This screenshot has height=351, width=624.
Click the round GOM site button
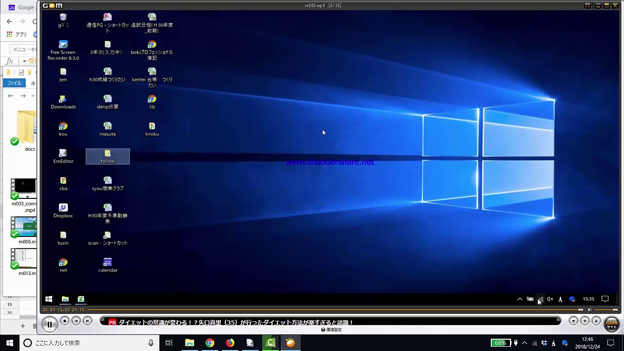[611, 324]
